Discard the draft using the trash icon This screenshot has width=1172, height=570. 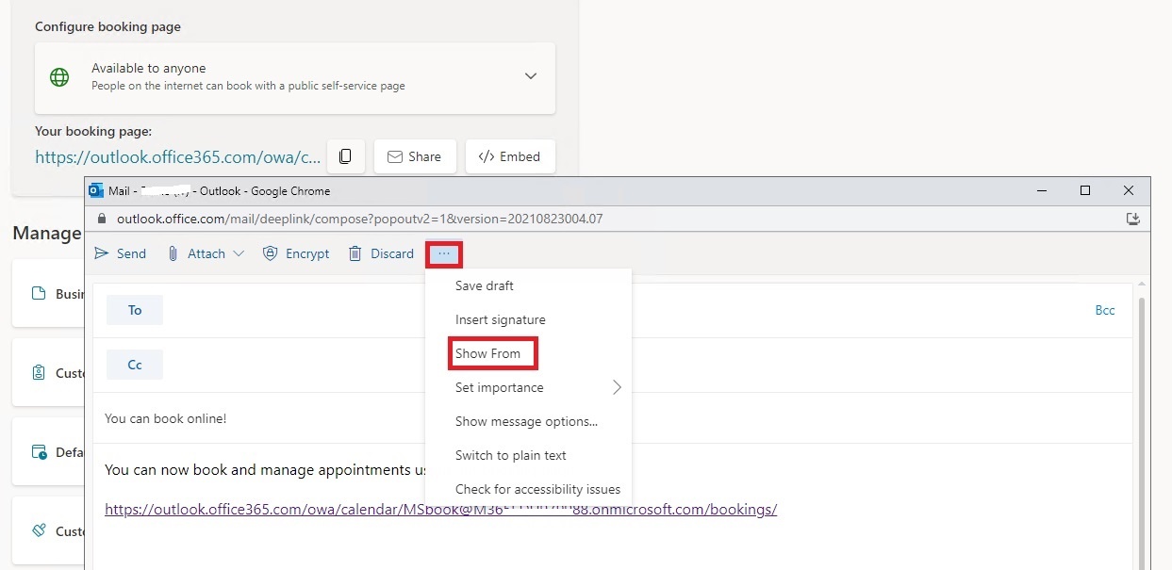(355, 252)
